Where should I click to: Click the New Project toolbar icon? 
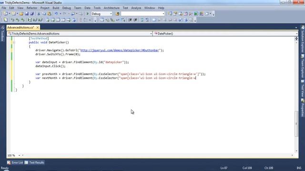(6, 14)
